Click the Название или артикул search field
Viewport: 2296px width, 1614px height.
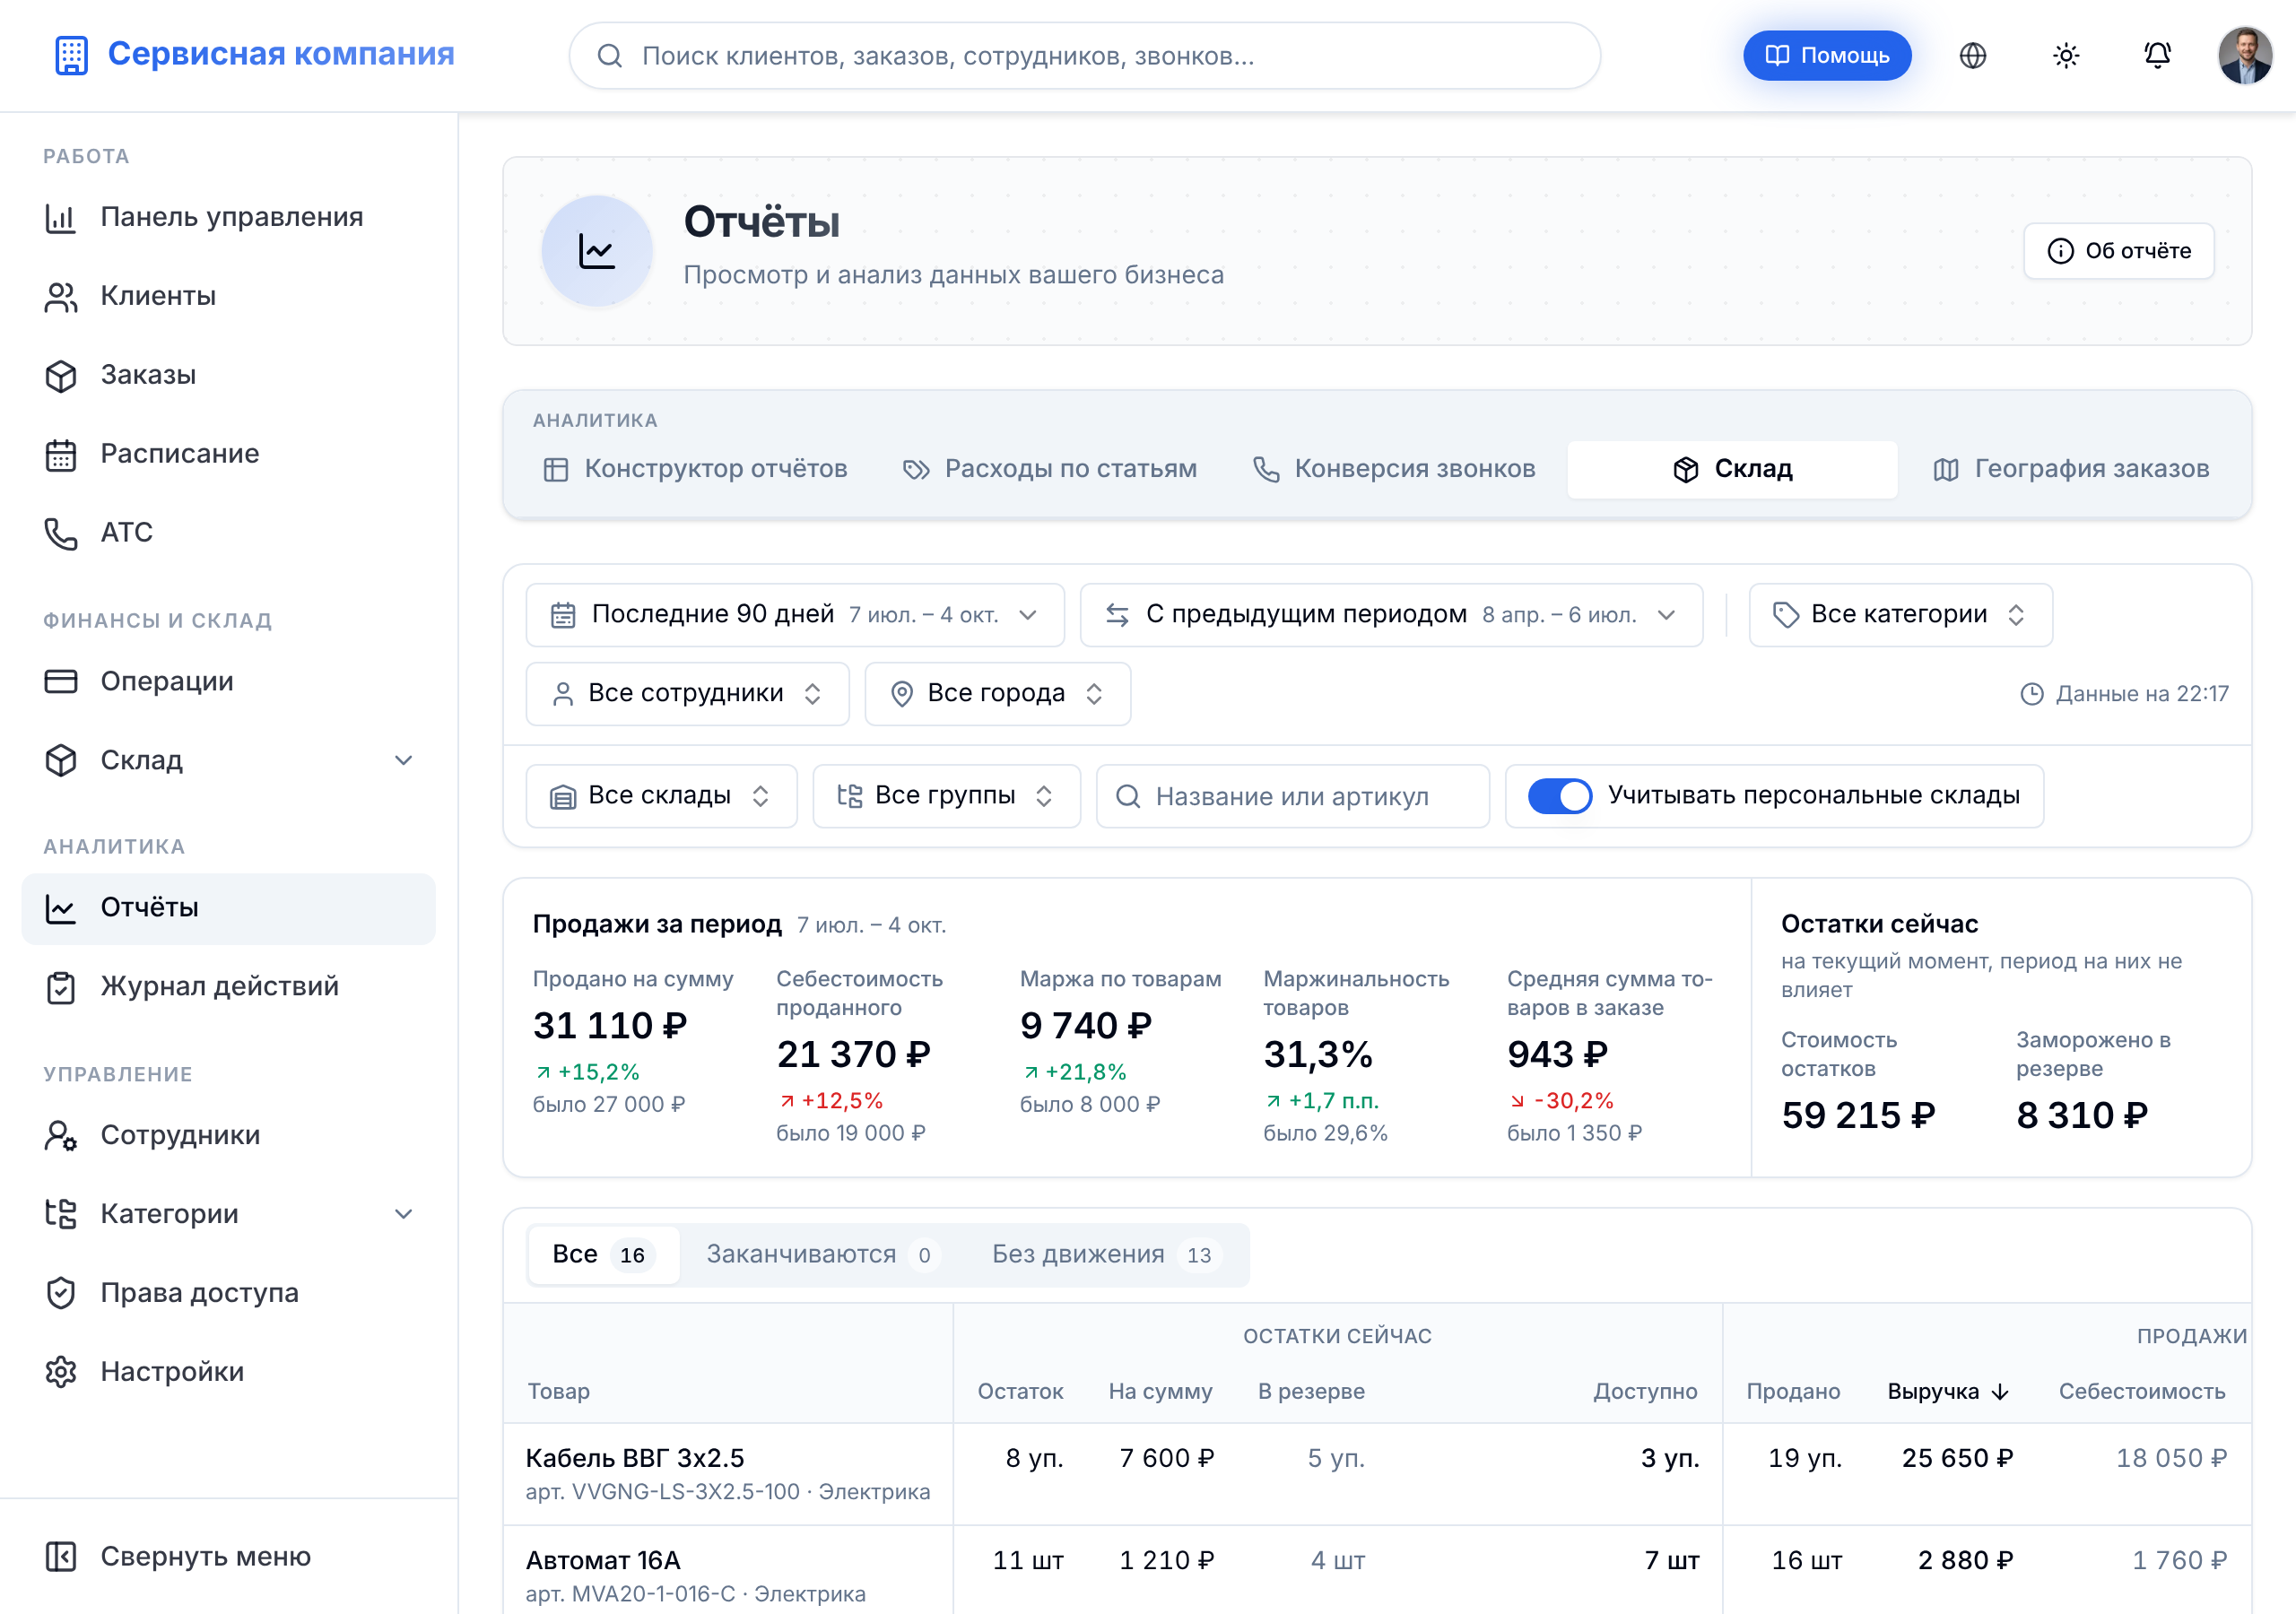coord(1292,796)
